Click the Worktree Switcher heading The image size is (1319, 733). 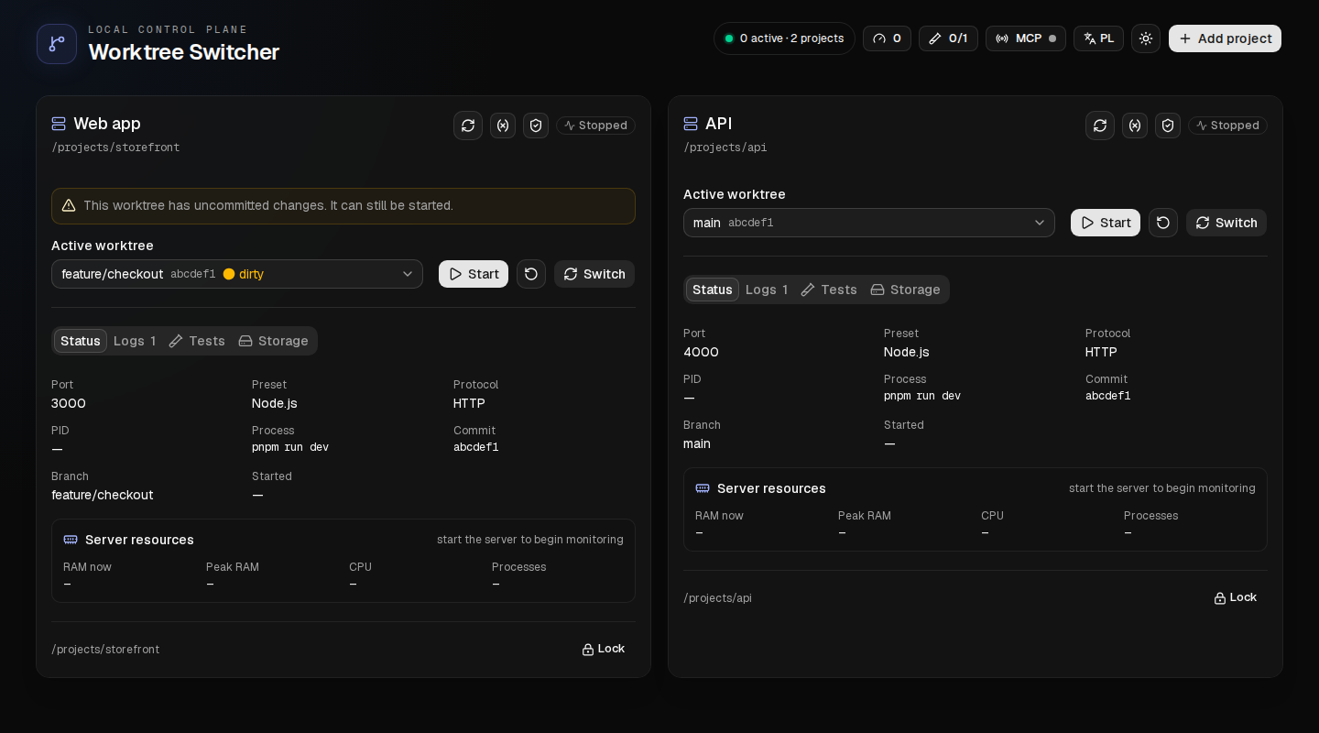point(184,52)
